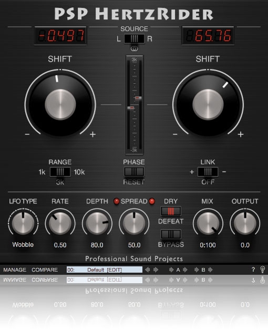This screenshot has width=268, height=329.
Task: Click the 10k range label
Action: click(x=79, y=172)
